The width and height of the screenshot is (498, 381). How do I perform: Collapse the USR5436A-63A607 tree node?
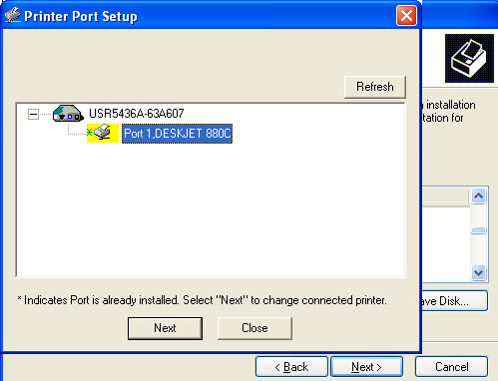33,115
